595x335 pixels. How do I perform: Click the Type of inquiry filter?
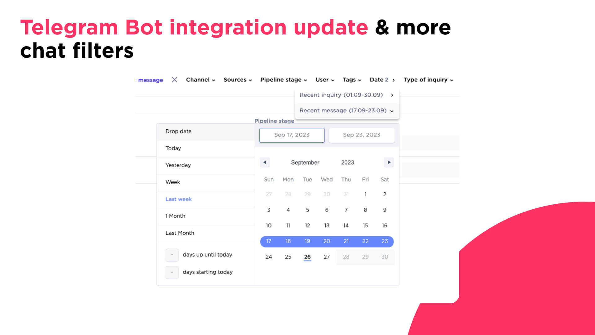[428, 80]
